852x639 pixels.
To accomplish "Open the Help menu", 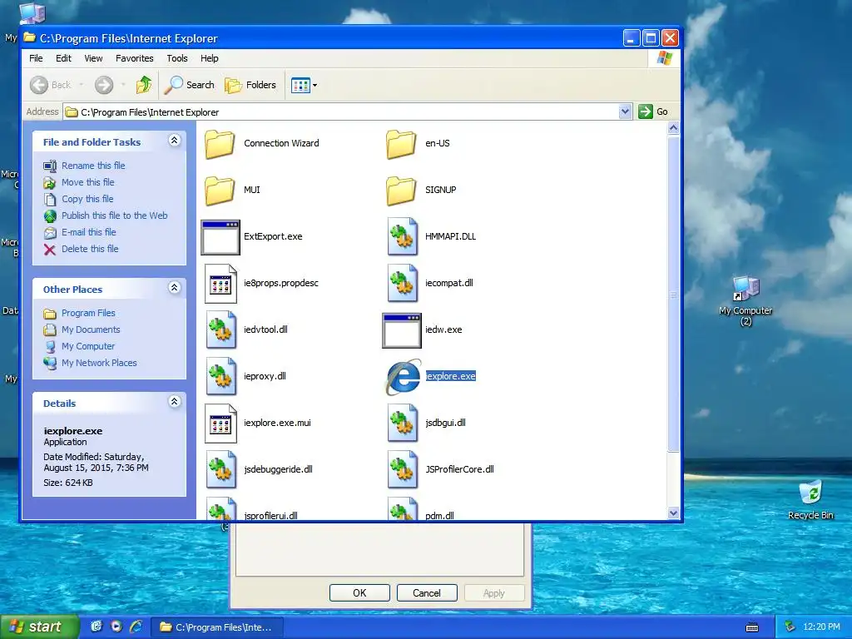I will tap(209, 58).
